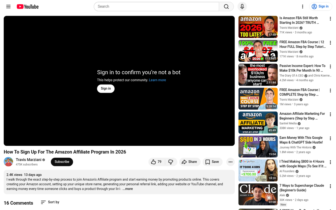Open the hamburger navigation menu
This screenshot has width=336, height=210.
(x=8, y=6)
